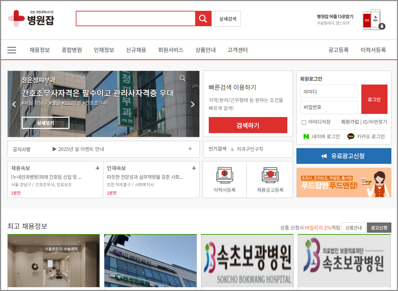Open the hamburger navigation menu

pyautogui.click(x=12, y=50)
